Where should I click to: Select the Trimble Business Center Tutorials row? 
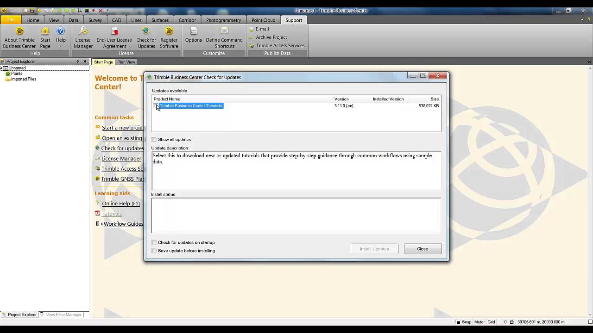click(x=296, y=106)
